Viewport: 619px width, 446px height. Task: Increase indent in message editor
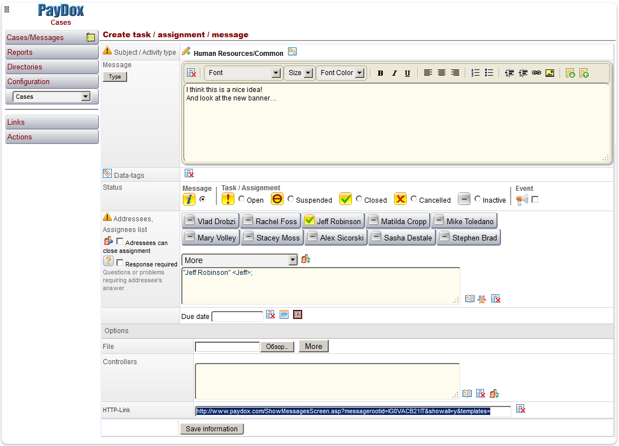[523, 73]
